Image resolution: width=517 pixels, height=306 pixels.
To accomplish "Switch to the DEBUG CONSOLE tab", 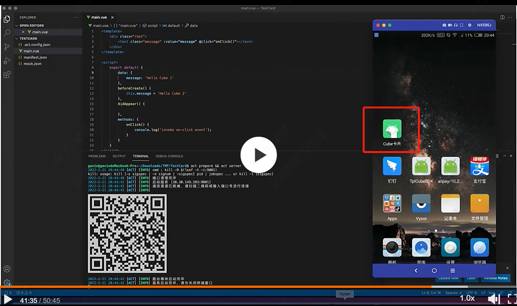I will (169, 156).
